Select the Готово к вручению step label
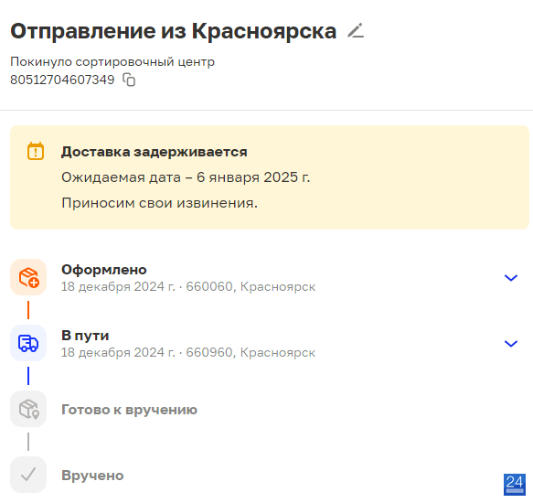Viewport: 533px width, 503px height. [x=129, y=410]
